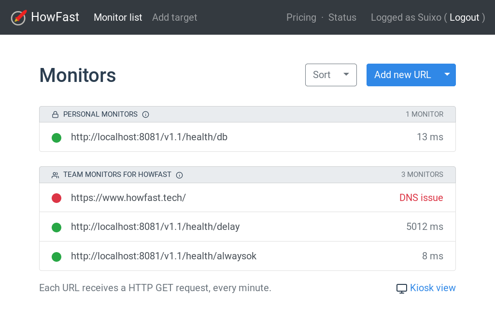Open Kiosk view
The image size is (495, 322).
433,288
